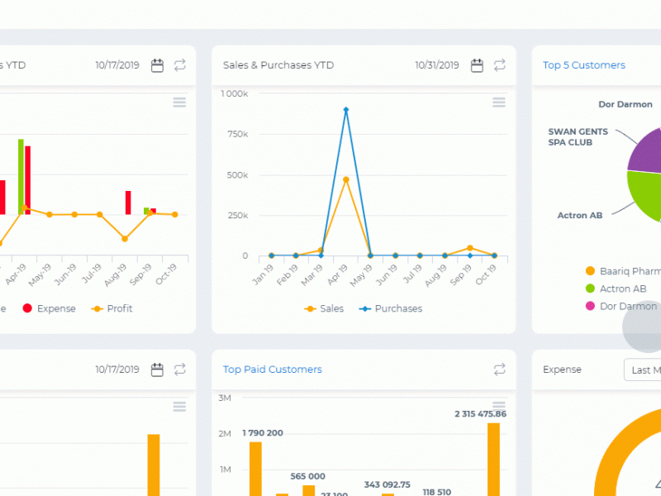This screenshot has width=661, height=496.
Task: Open the Expense period dropdown showing Last M
Action: click(x=643, y=370)
